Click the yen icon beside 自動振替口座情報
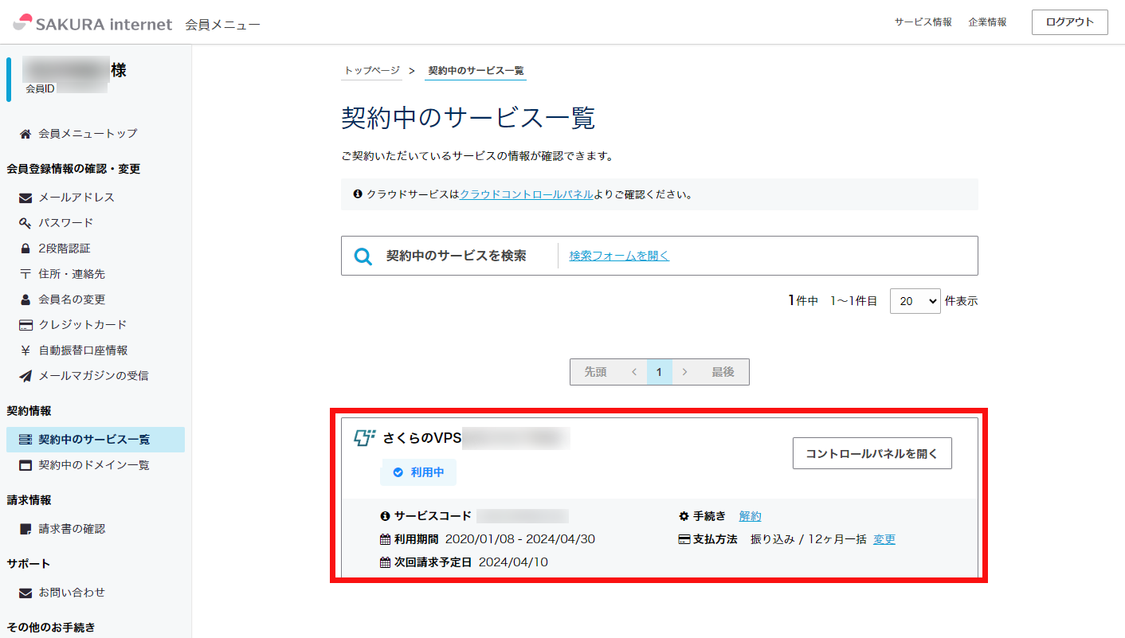Image resolution: width=1125 pixels, height=638 pixels. tap(25, 350)
